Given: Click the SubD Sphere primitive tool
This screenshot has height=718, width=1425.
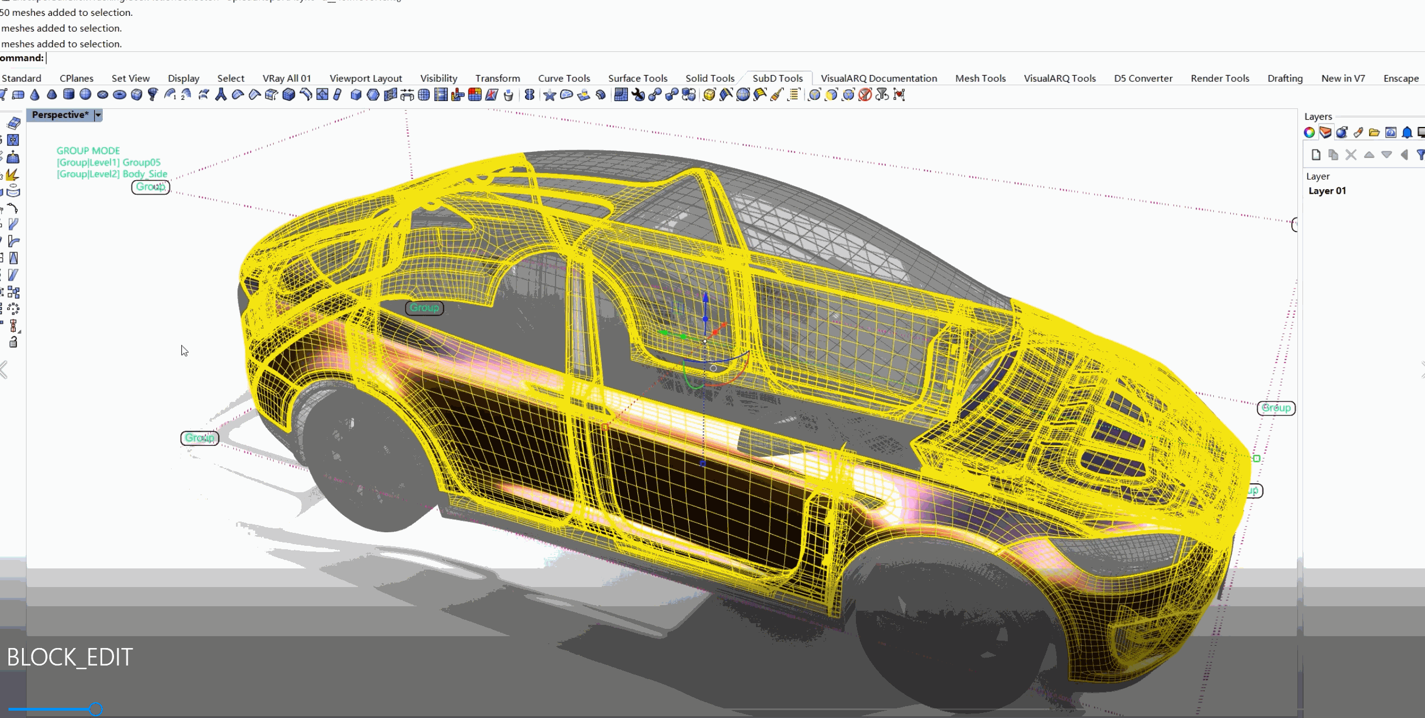Looking at the screenshot, I should tap(85, 95).
